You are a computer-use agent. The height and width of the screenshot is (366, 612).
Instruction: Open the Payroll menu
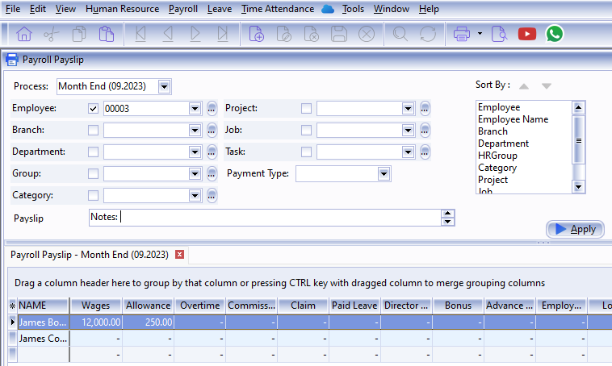click(183, 9)
